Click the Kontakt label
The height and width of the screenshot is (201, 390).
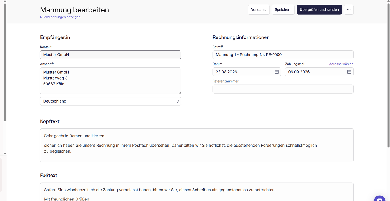point(46,47)
